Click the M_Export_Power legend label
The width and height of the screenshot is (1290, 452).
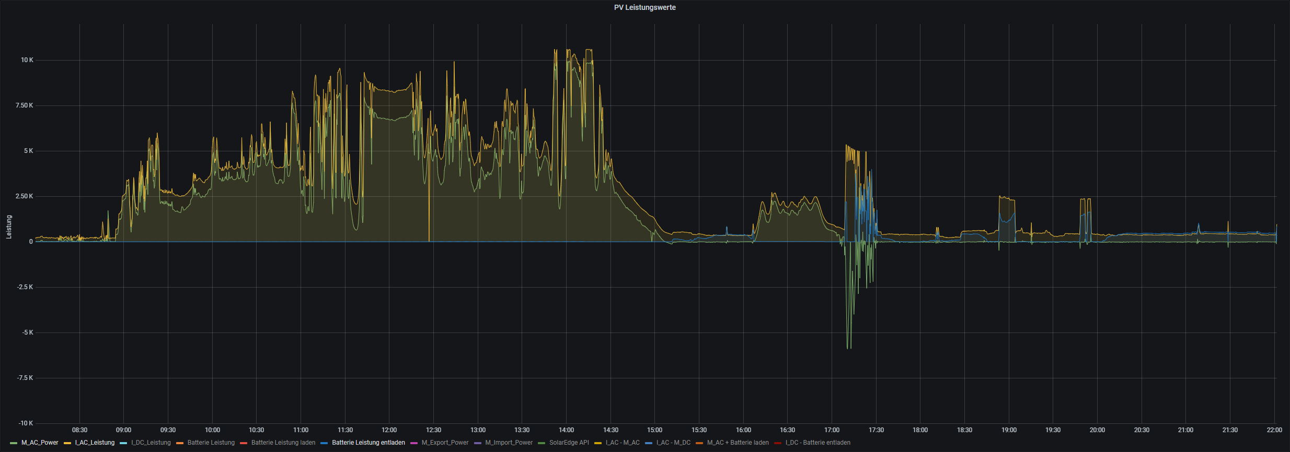coord(445,443)
